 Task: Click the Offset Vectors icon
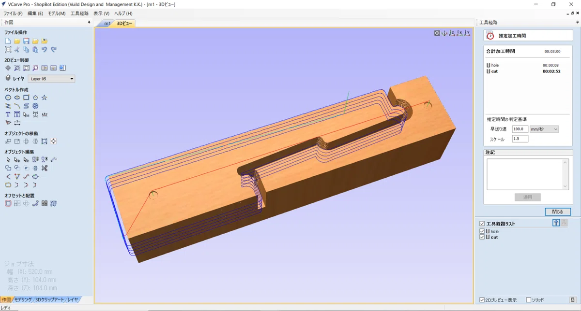8,204
